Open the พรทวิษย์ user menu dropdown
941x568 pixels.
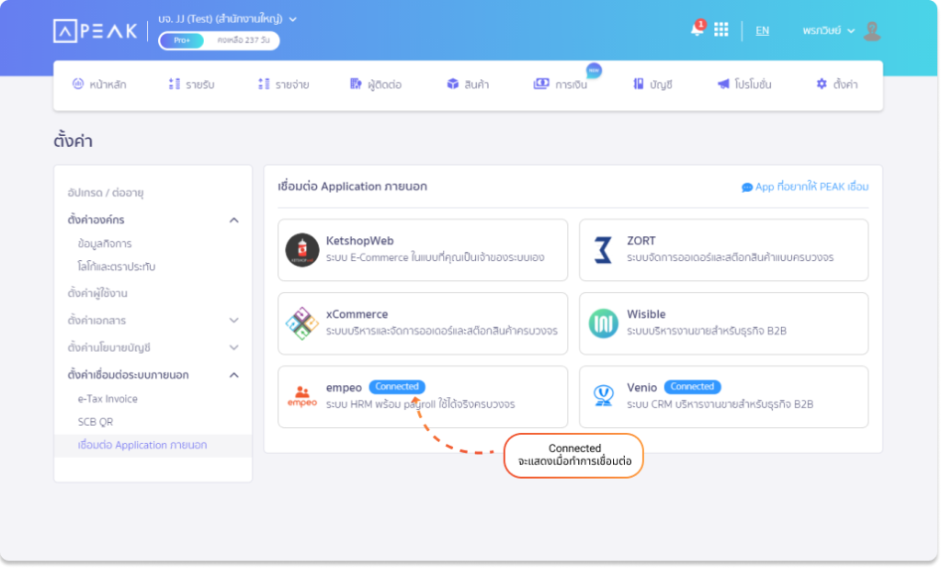pyautogui.click(x=829, y=30)
